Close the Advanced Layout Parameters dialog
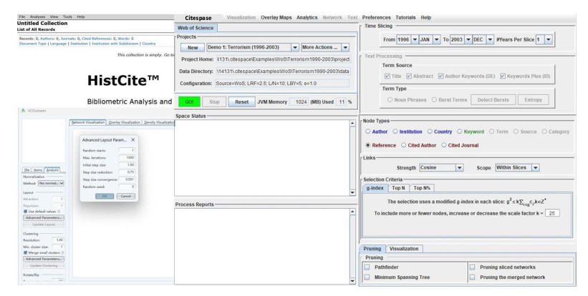 pyautogui.click(x=134, y=139)
